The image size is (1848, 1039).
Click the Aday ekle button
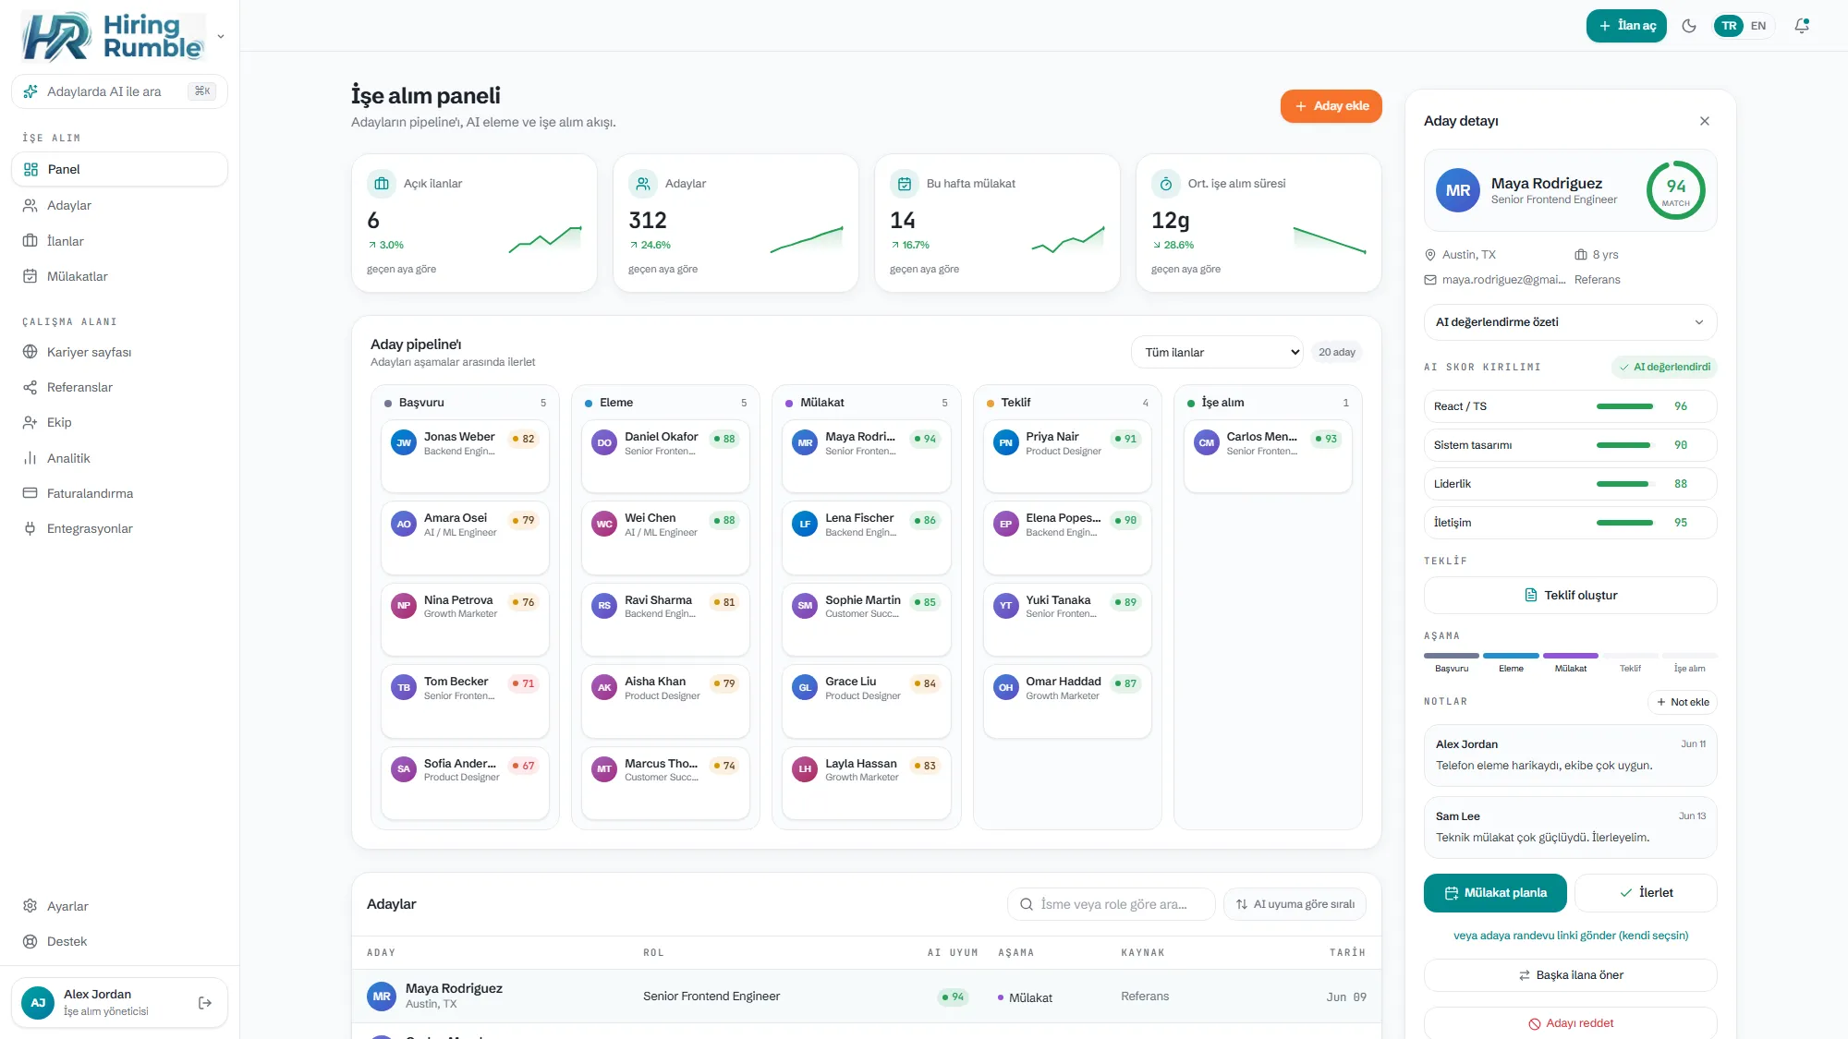point(1331,106)
